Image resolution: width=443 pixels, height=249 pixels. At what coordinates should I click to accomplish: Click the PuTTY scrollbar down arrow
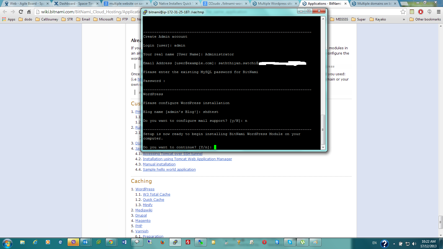point(323,147)
